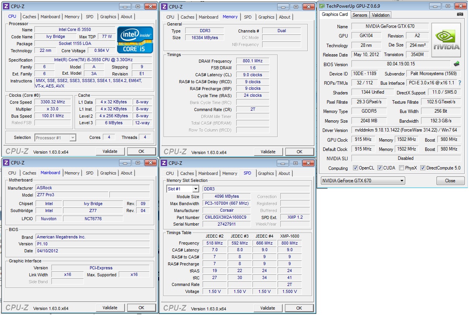This screenshot has height=315, width=469.
Task: Click the BIOS Version value 'P1.10'
Action: (92, 244)
